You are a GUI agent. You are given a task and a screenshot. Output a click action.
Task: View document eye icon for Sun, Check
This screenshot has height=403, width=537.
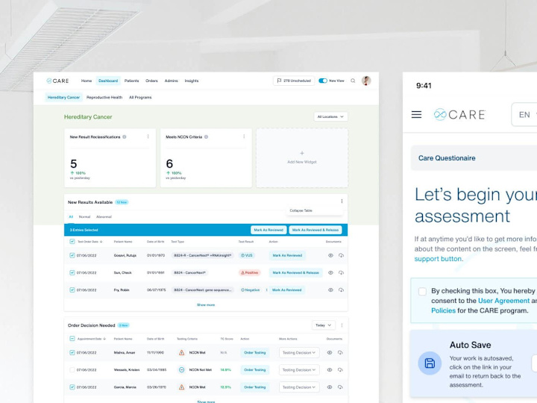pos(330,273)
